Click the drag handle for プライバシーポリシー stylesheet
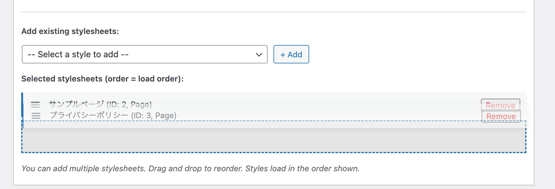 click(x=36, y=116)
